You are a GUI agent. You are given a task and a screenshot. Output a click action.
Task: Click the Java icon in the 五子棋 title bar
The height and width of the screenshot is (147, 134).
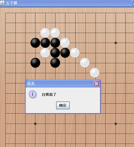2,3
